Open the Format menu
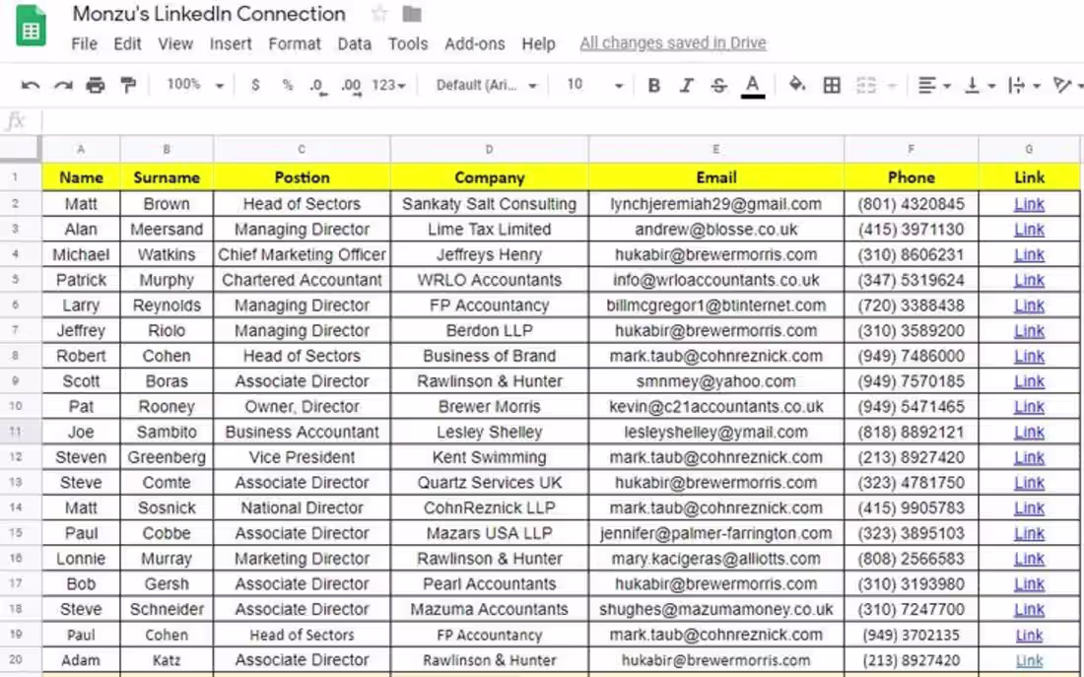This screenshot has height=677, width=1084. [x=295, y=43]
